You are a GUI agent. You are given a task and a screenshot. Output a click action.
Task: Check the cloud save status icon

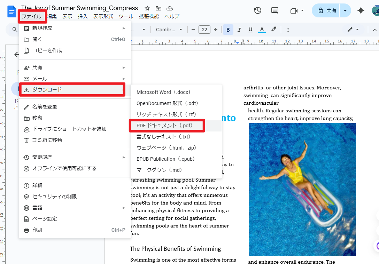coord(170,8)
